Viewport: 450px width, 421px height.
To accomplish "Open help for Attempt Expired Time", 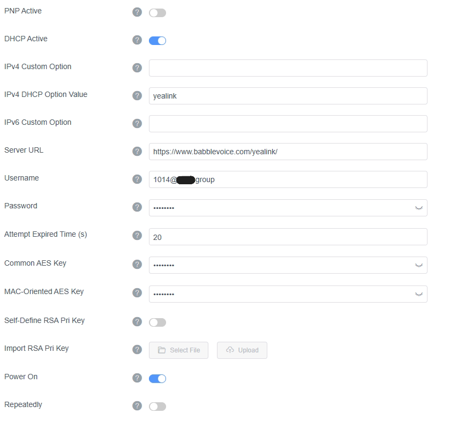I will coord(137,236).
